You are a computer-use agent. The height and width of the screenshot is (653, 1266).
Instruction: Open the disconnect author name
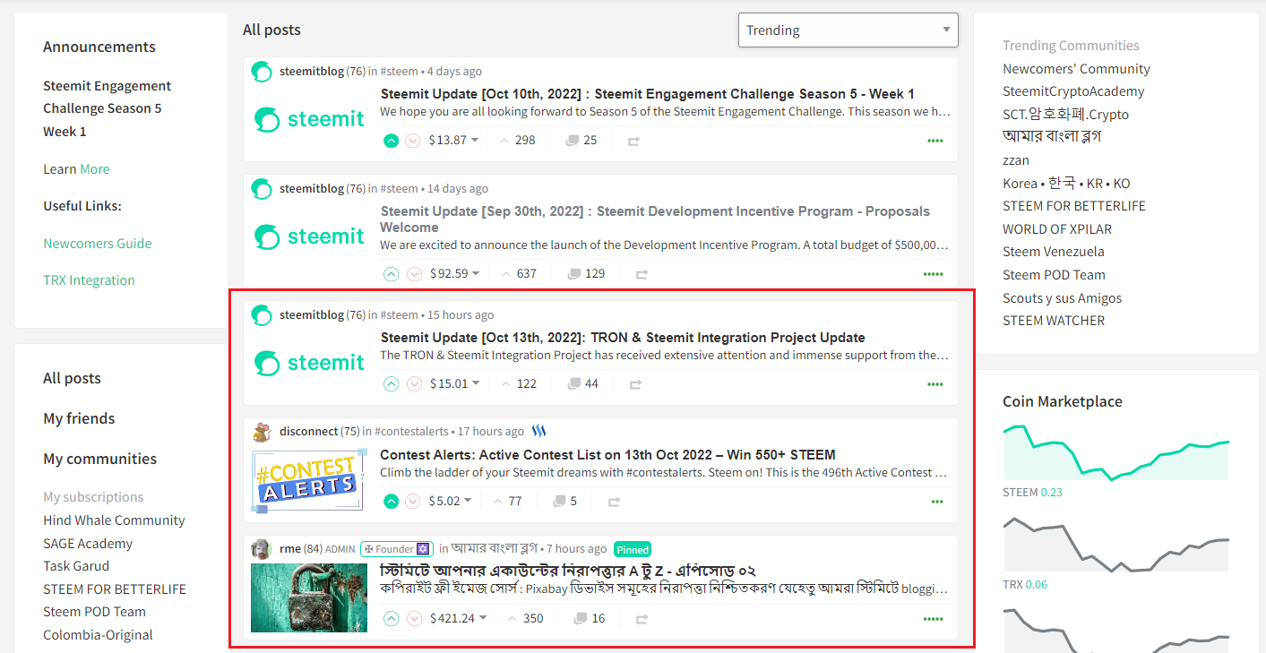[308, 432]
